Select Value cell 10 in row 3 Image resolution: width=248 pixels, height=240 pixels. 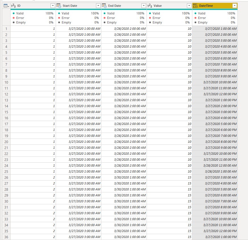(169, 41)
